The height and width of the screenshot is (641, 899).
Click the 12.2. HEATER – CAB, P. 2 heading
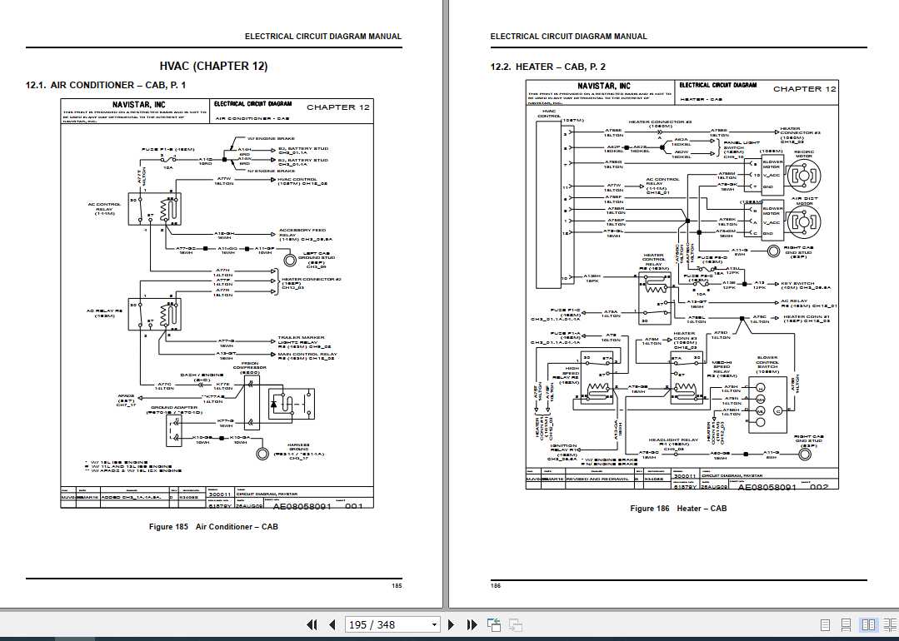(x=547, y=67)
